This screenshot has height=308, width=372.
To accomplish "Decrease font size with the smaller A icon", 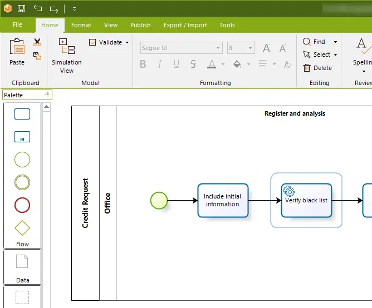I will (x=282, y=48).
